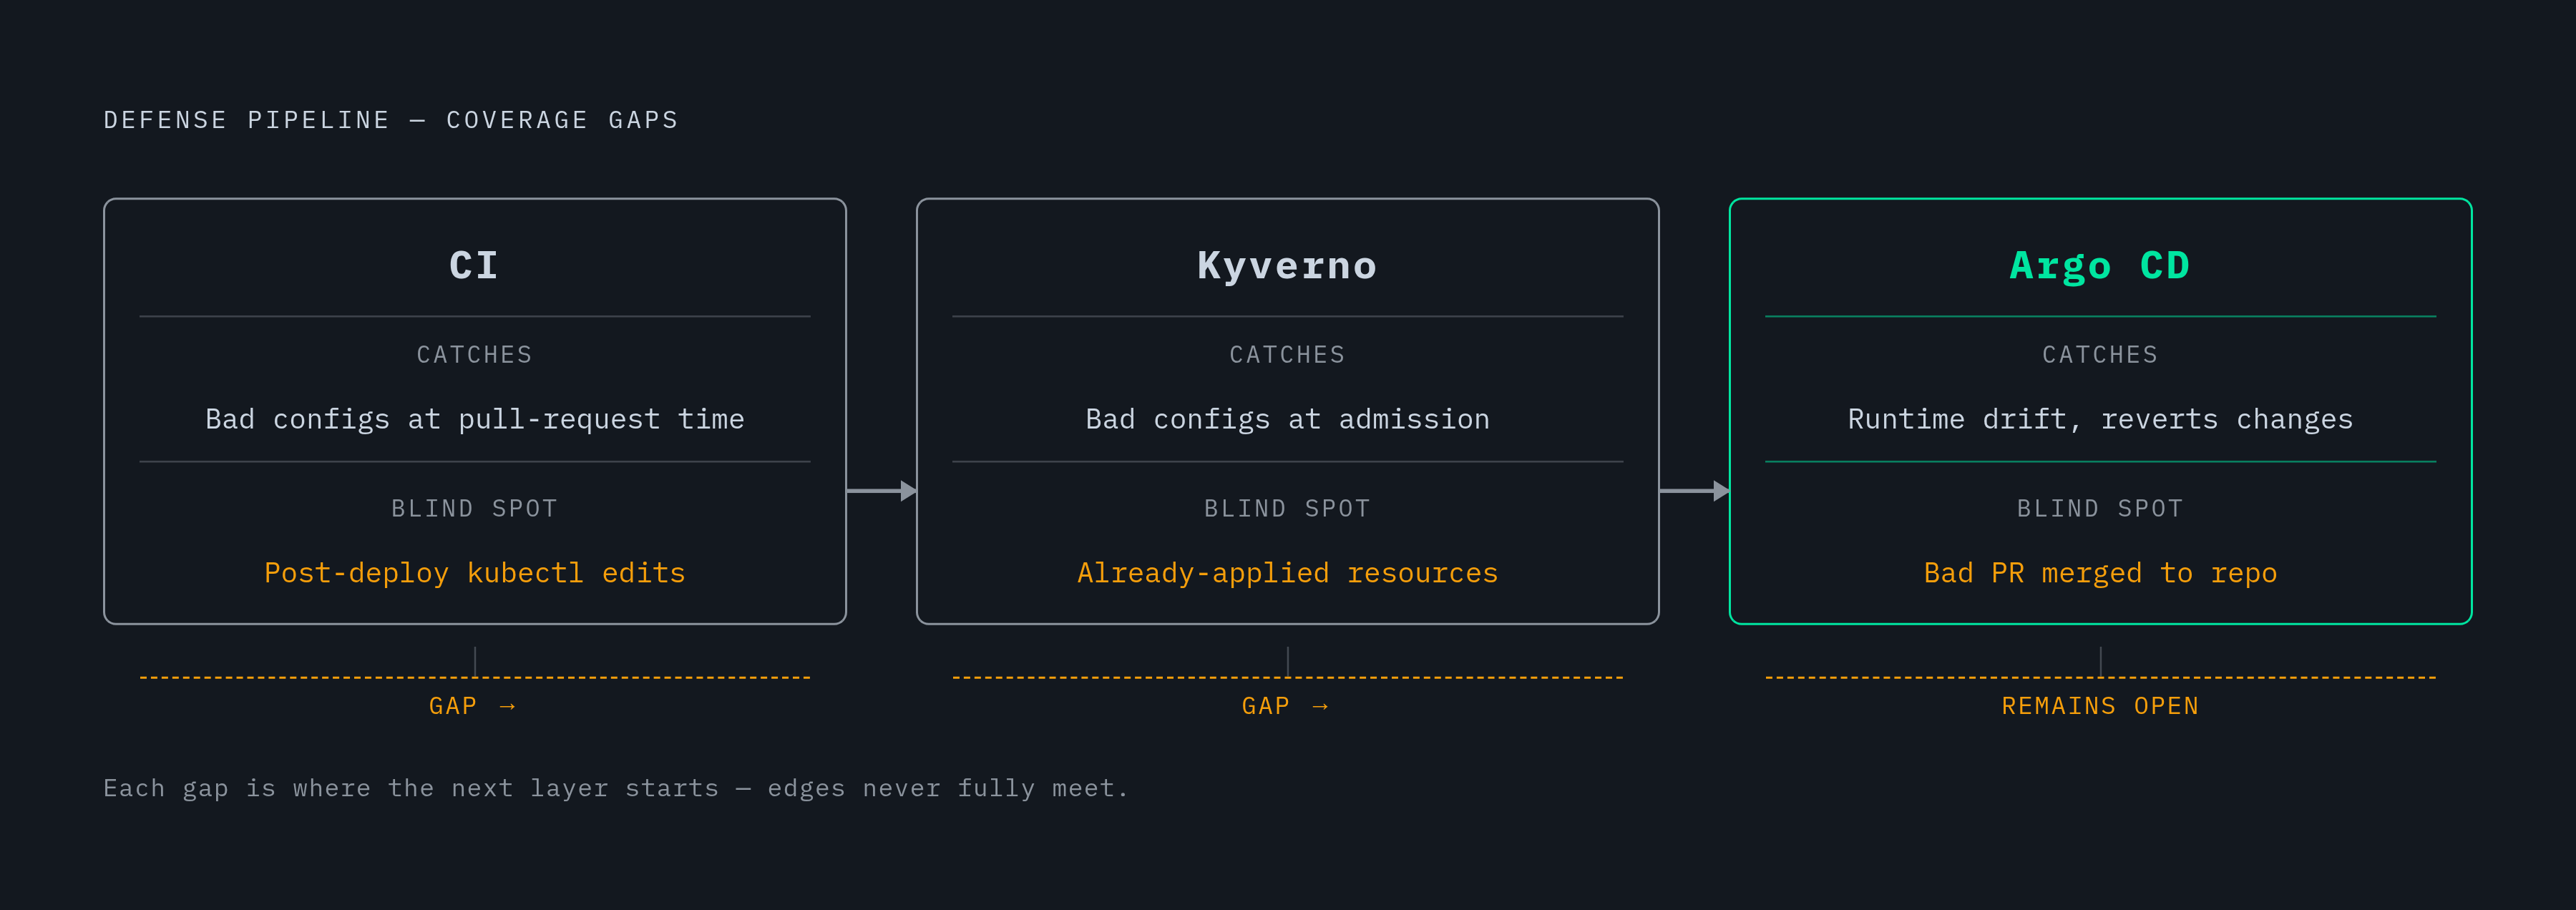
Task: Click BLIND SPOT label in Kyverno card
Action: coord(1287,509)
